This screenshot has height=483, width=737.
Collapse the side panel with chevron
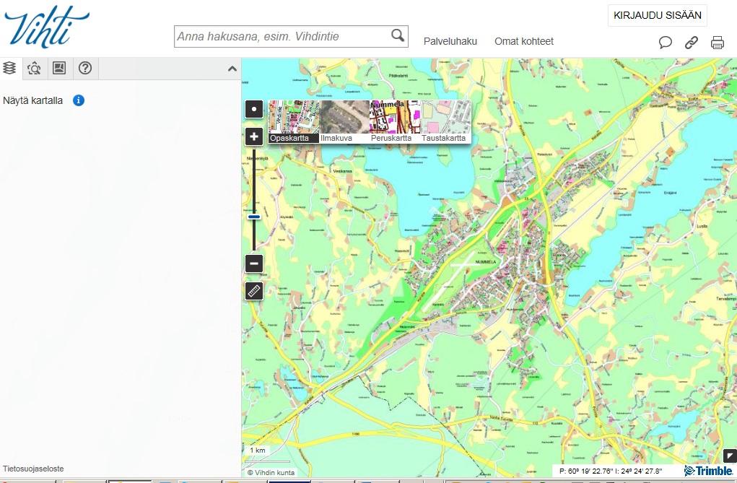tap(232, 69)
